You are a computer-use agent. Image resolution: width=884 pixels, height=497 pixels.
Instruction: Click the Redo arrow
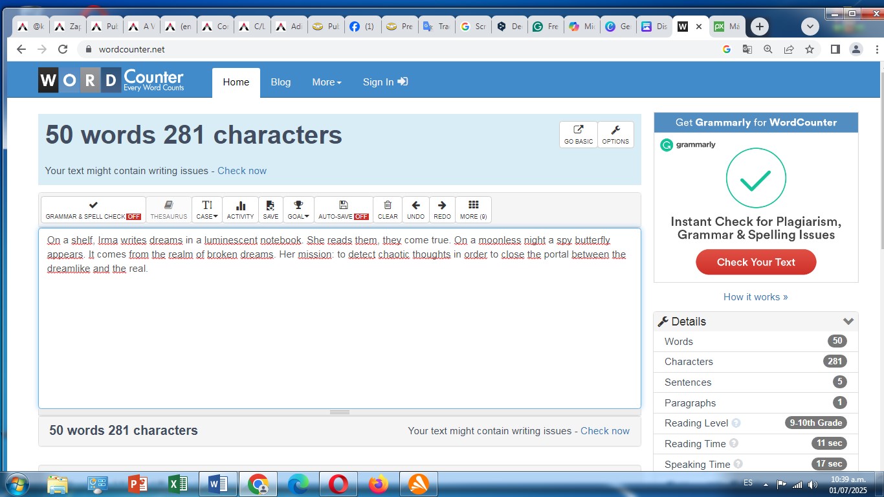point(442,210)
